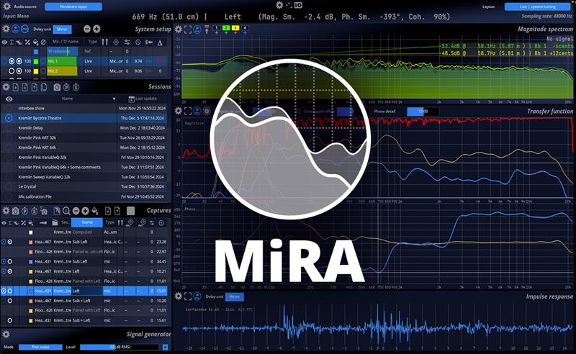
Task: Click the circled P icon in Sessions toolbar
Action: coord(66,87)
